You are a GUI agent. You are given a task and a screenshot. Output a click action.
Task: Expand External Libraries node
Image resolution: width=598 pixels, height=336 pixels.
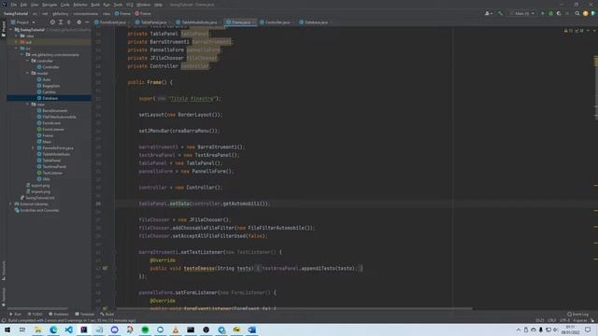coord(11,203)
